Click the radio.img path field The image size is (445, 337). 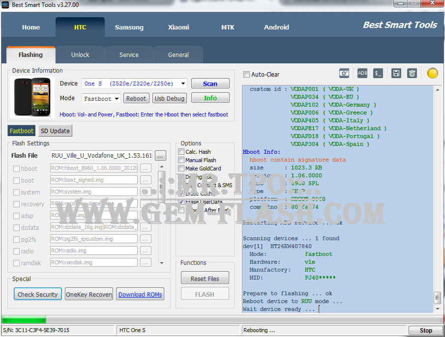click(x=94, y=251)
